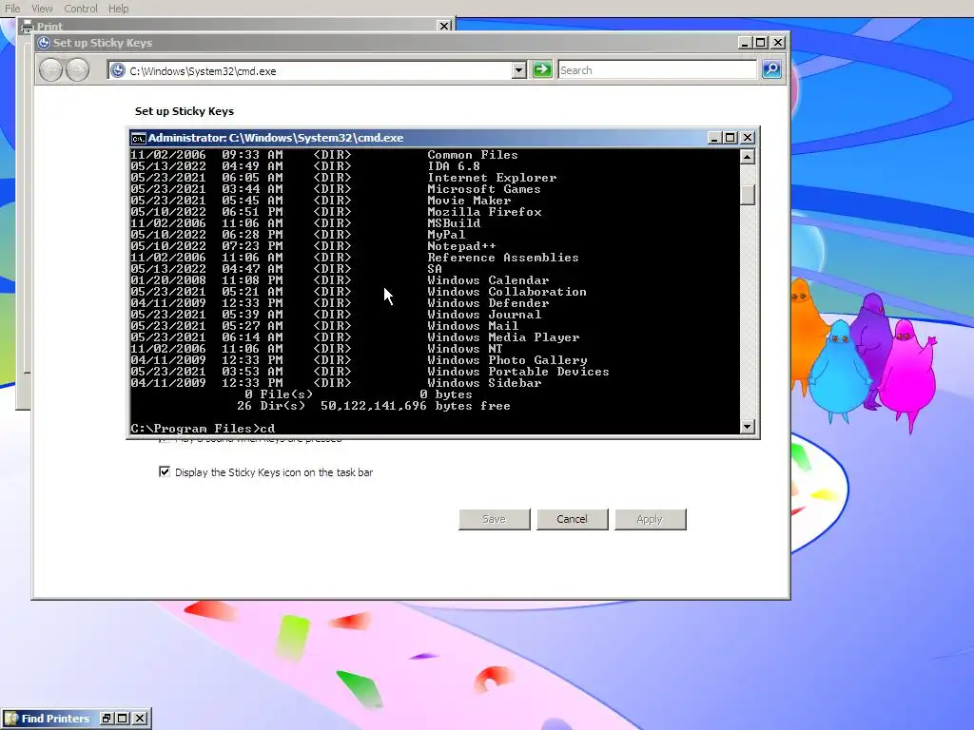974x730 pixels.
Task: Click the magnifier search button
Action: tap(771, 69)
